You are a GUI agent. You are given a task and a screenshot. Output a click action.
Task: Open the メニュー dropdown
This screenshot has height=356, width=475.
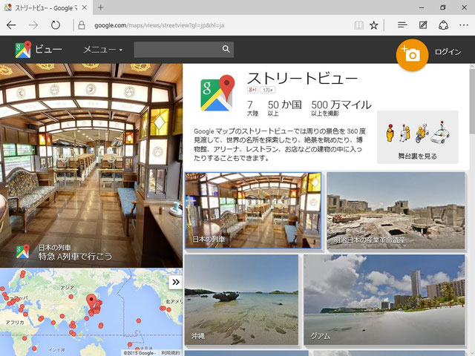(103, 50)
